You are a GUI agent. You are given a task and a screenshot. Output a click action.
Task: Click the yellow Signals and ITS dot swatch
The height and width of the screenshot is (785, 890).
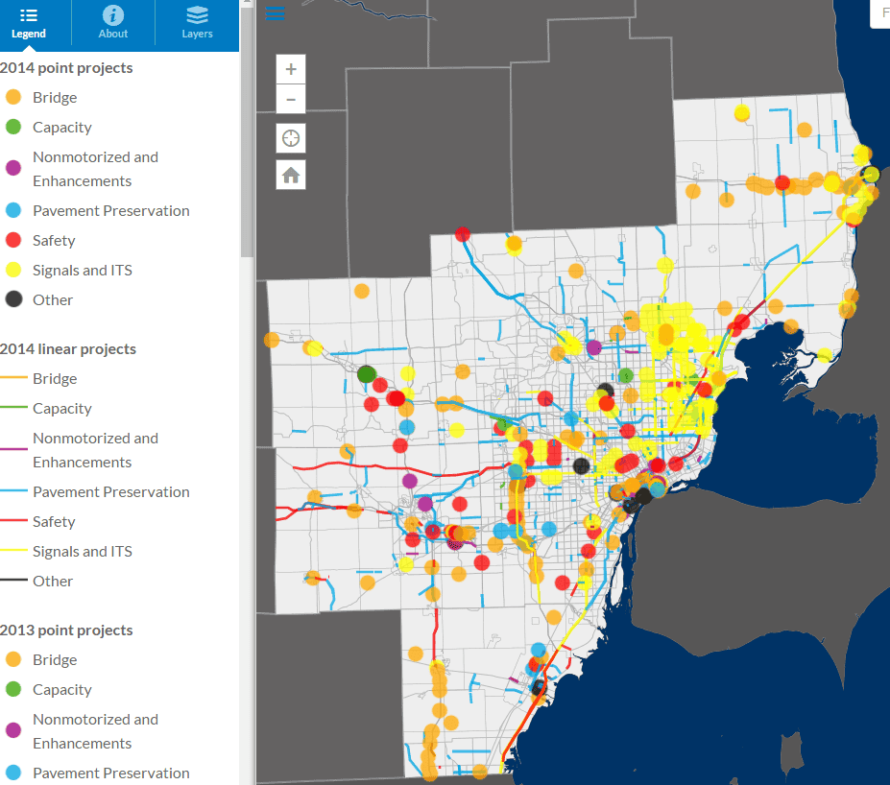13,270
